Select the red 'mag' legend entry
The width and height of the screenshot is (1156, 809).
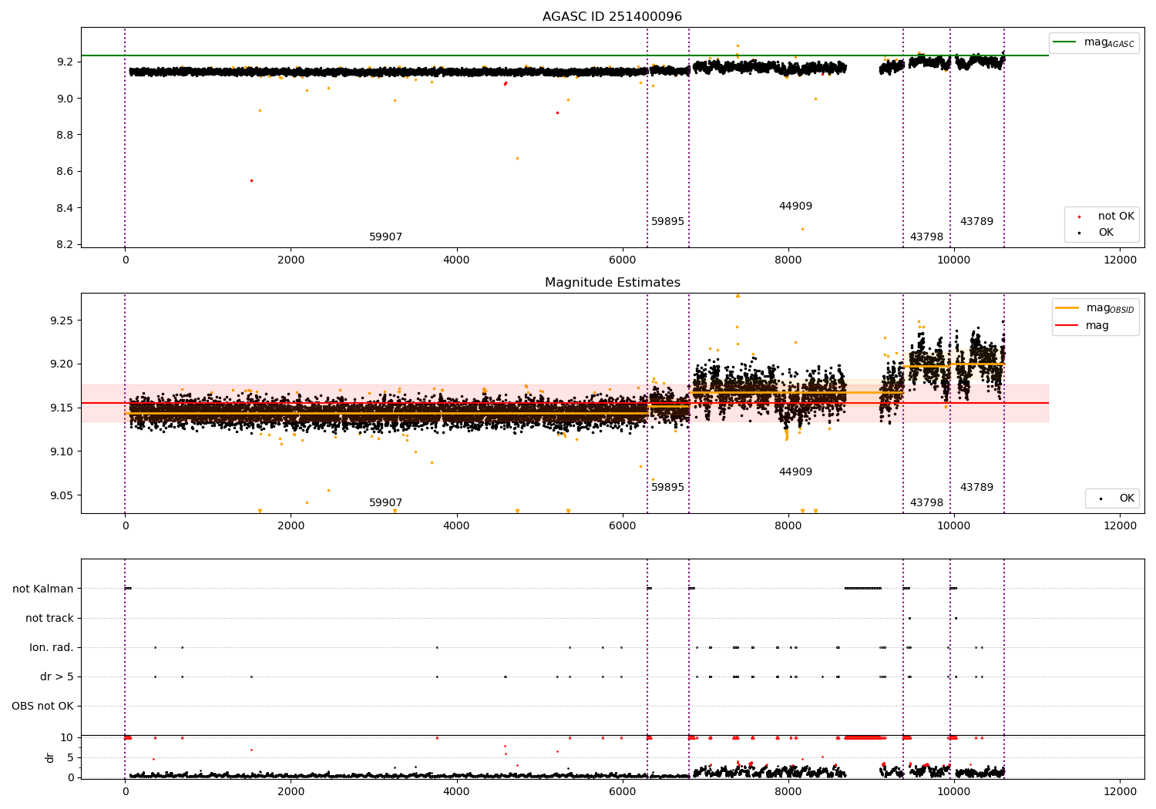[x=1082, y=326]
